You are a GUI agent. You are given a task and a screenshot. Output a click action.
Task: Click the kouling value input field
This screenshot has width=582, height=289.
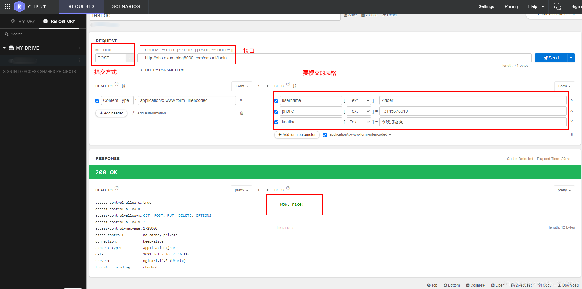[x=473, y=122]
